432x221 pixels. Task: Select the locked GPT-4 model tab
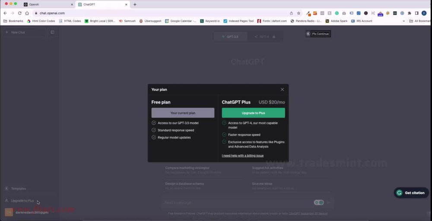click(264, 37)
